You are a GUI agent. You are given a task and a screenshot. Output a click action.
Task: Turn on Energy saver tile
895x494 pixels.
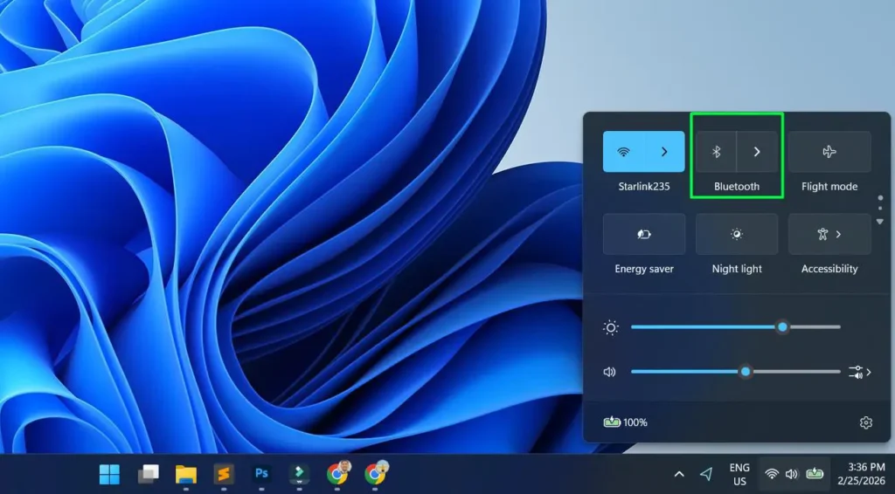pyautogui.click(x=644, y=234)
